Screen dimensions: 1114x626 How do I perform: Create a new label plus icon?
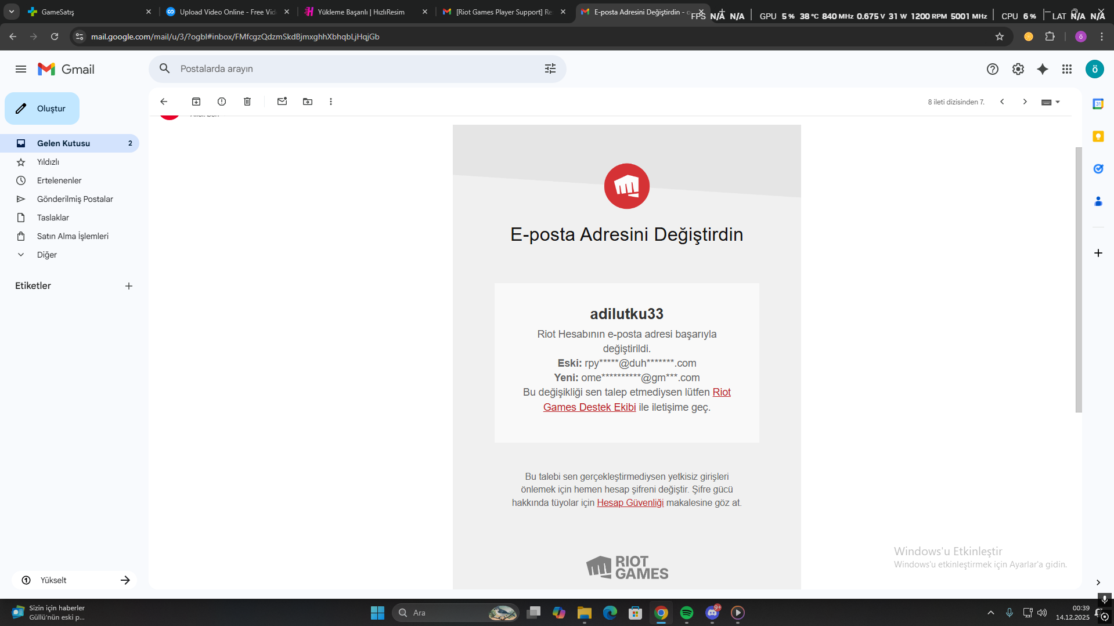coord(129,286)
